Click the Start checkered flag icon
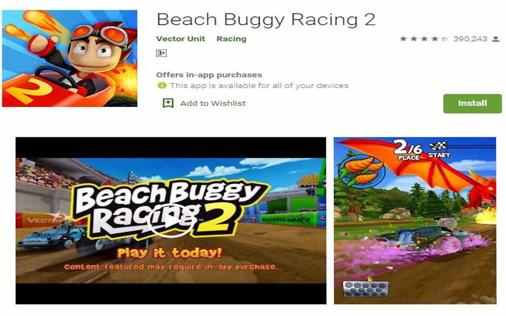This screenshot has height=316, width=506. point(439,150)
